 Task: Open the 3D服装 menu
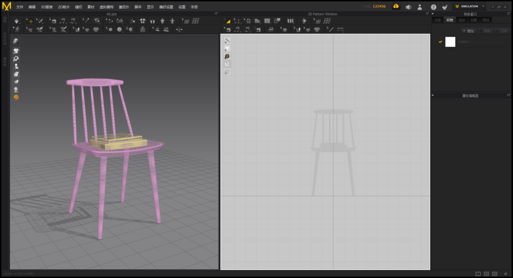(x=47, y=7)
